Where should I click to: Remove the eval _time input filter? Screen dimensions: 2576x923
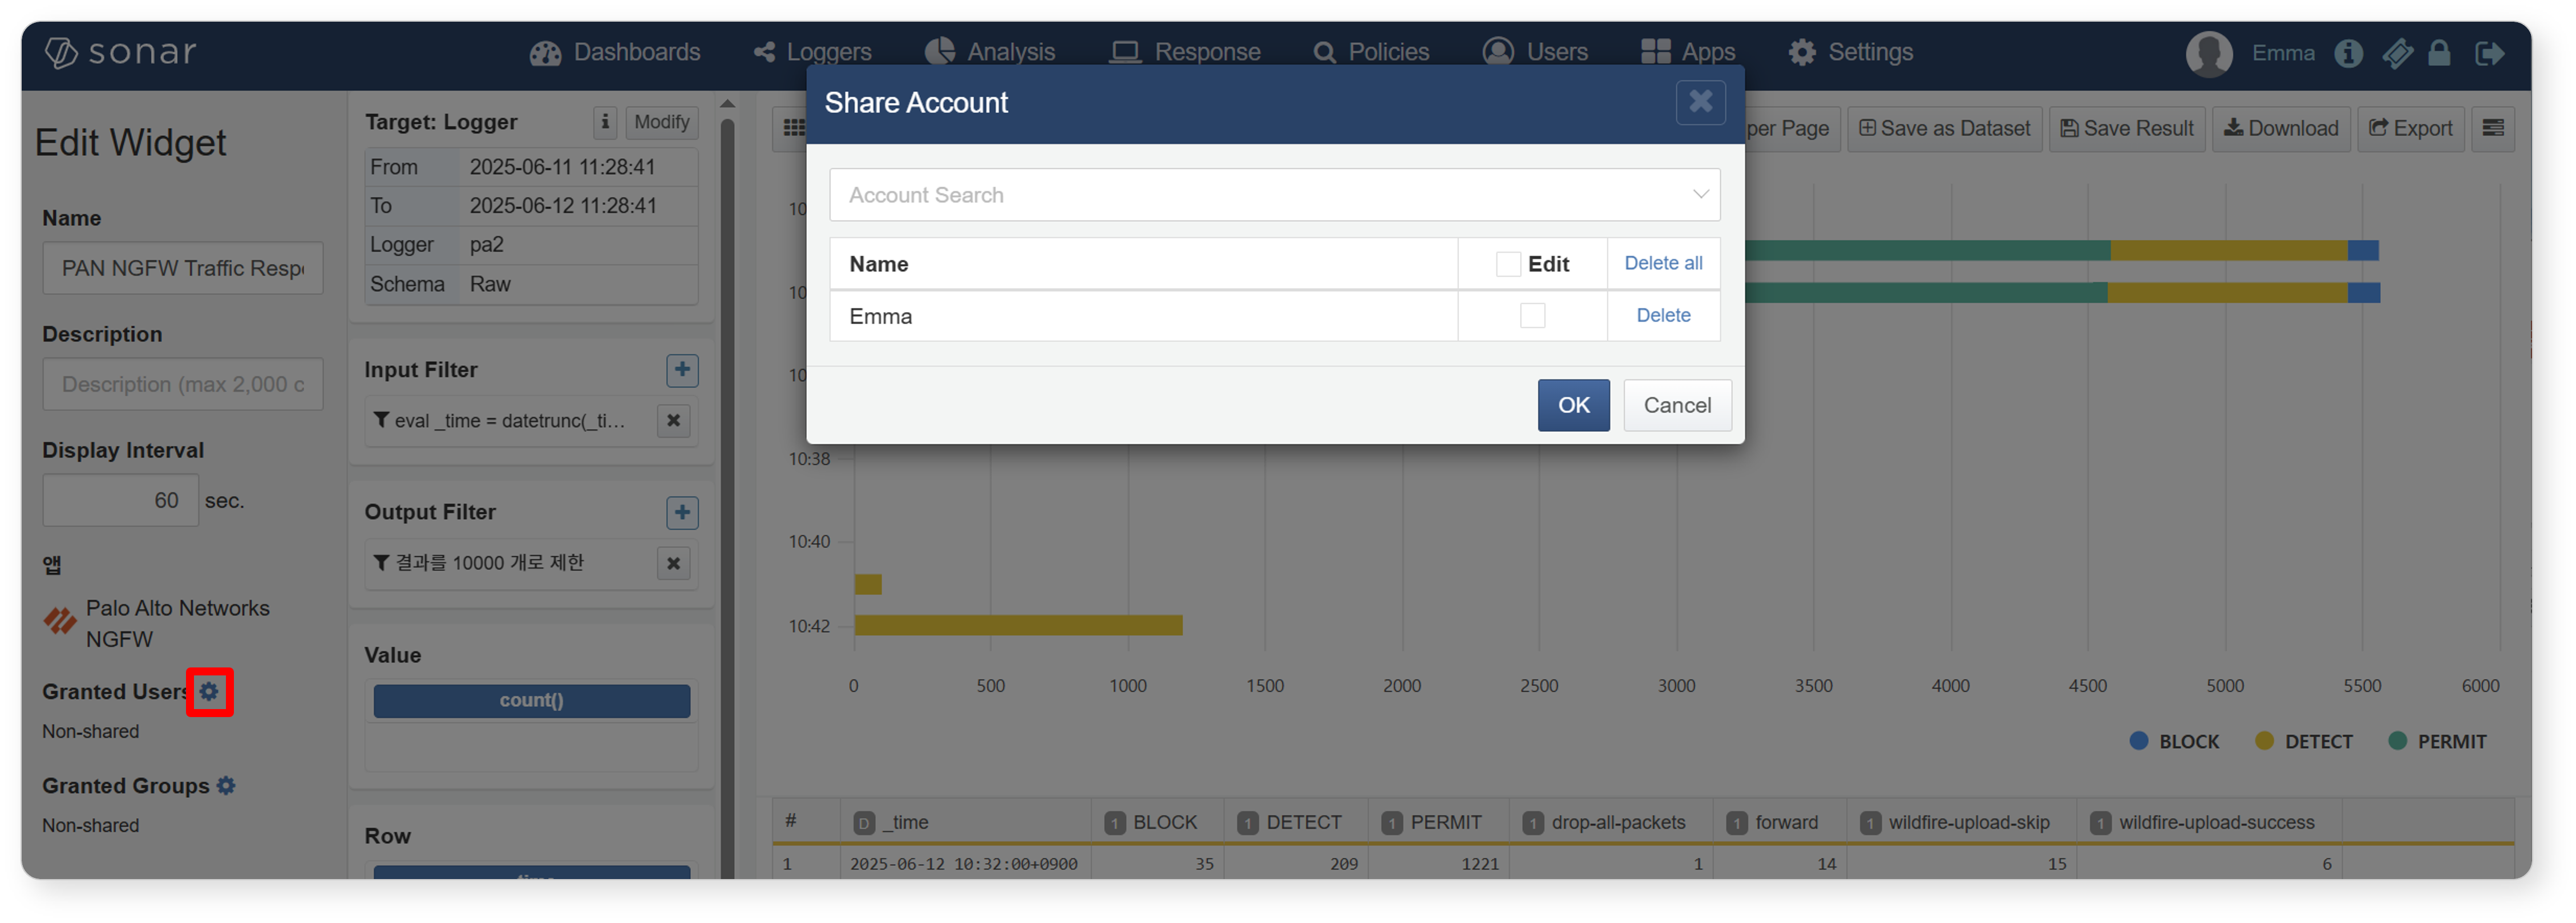pos(674,421)
